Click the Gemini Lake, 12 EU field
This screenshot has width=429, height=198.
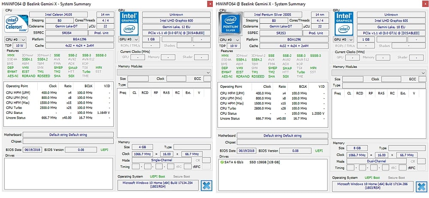(176, 27)
